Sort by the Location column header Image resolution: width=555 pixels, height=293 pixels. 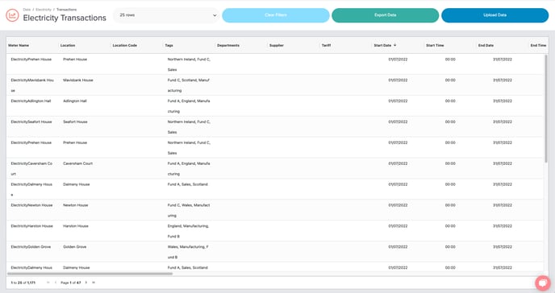click(x=68, y=45)
